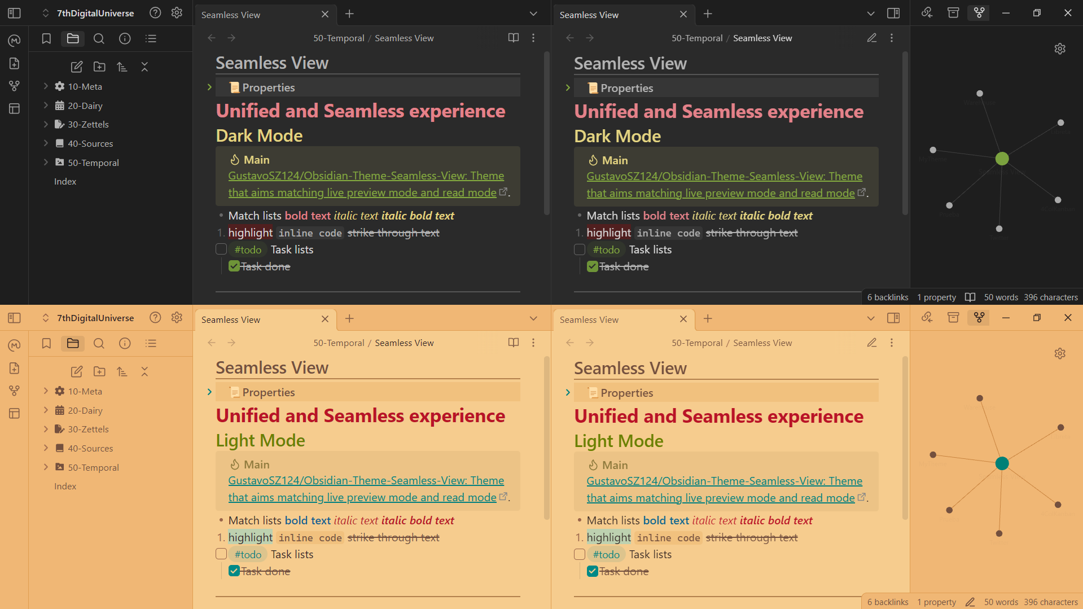Expand Properties in light right pane
This screenshot has height=609, width=1083.
point(568,392)
